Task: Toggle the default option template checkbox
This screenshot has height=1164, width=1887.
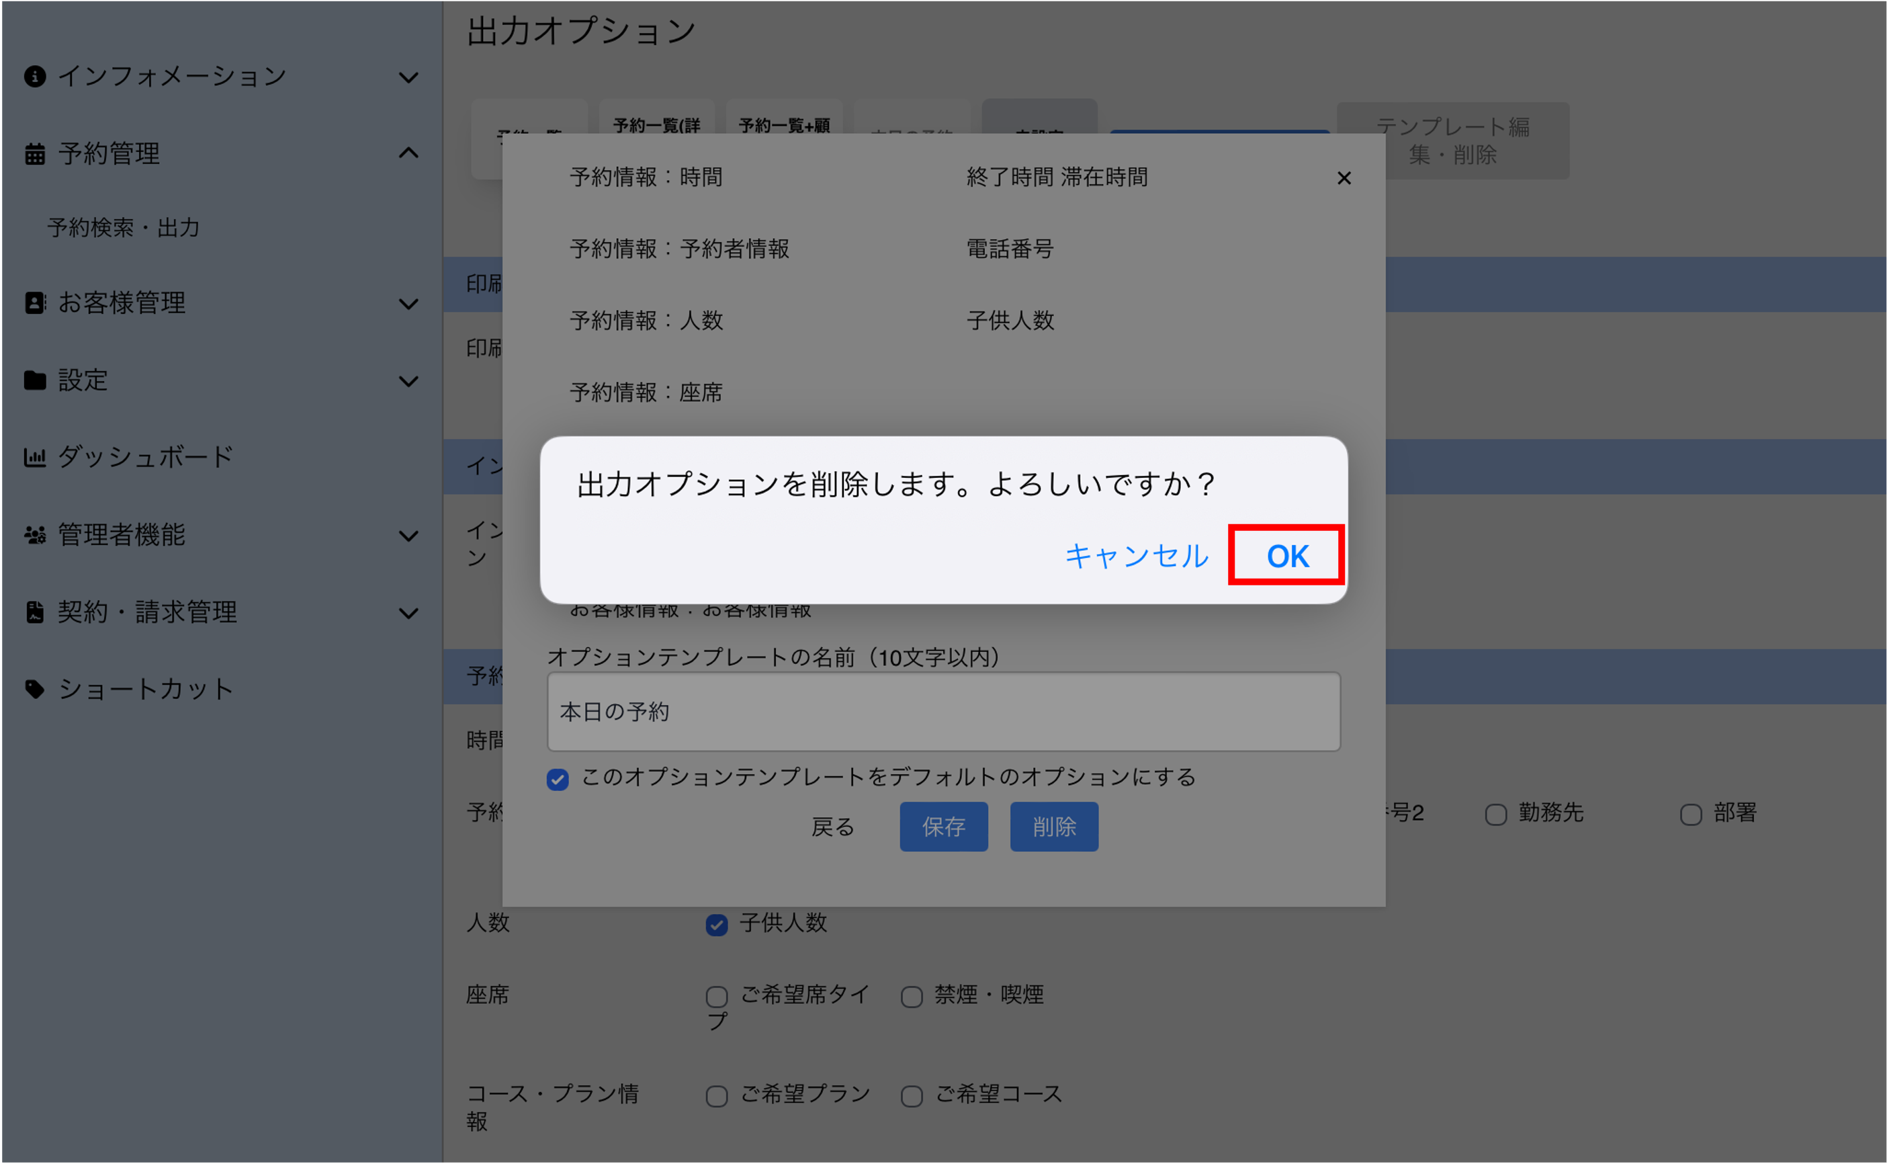Action: click(558, 779)
